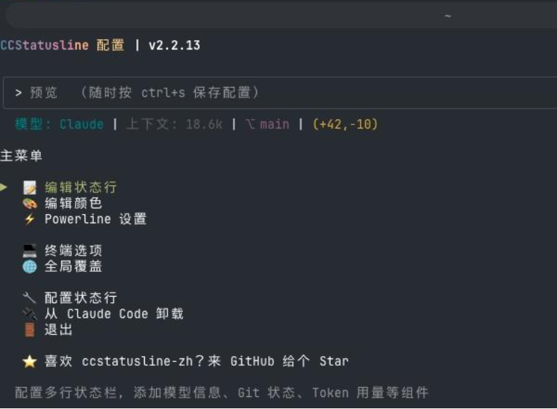
Task: Click 退出 to exit the configurator
Action: (59, 330)
